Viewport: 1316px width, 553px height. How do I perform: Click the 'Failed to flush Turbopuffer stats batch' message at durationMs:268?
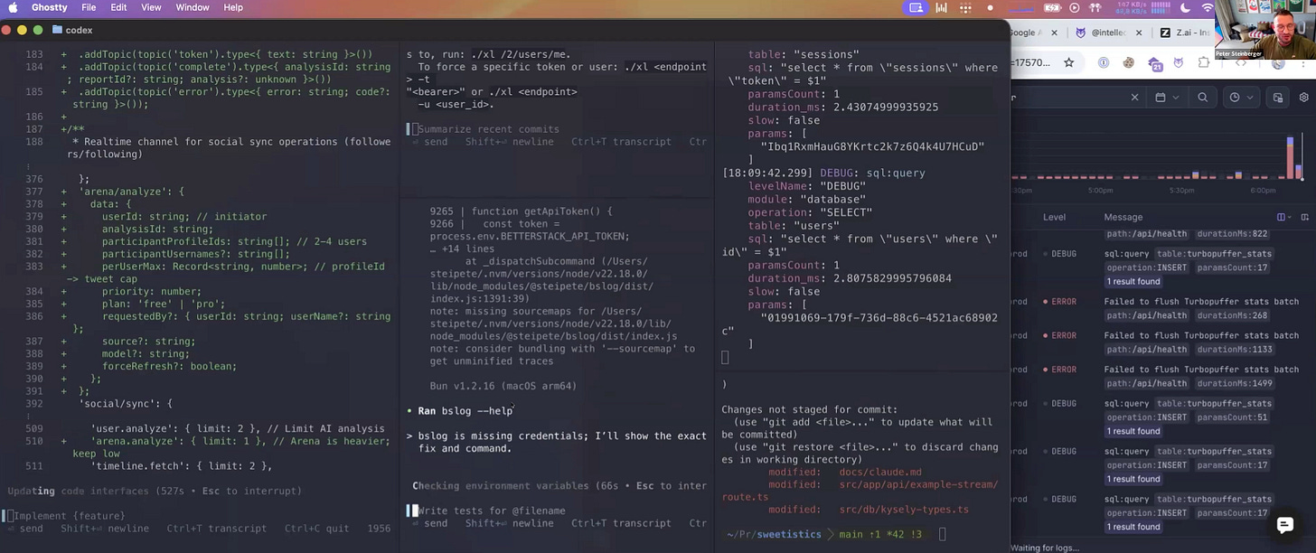1201,302
